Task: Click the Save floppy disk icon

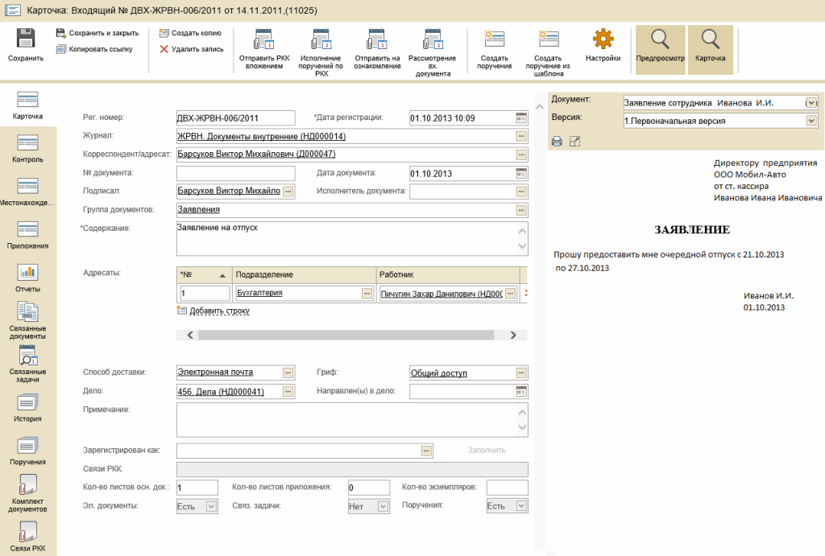Action: click(x=26, y=39)
